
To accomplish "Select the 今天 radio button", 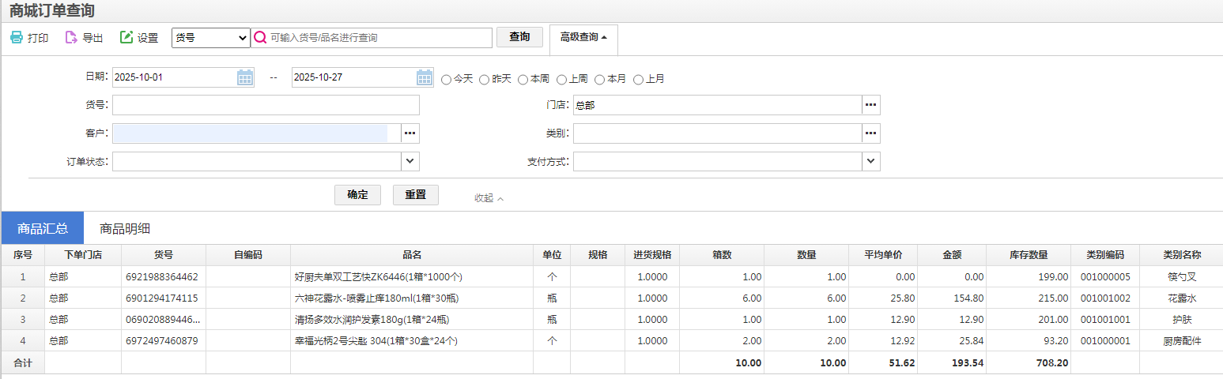I will (x=447, y=80).
